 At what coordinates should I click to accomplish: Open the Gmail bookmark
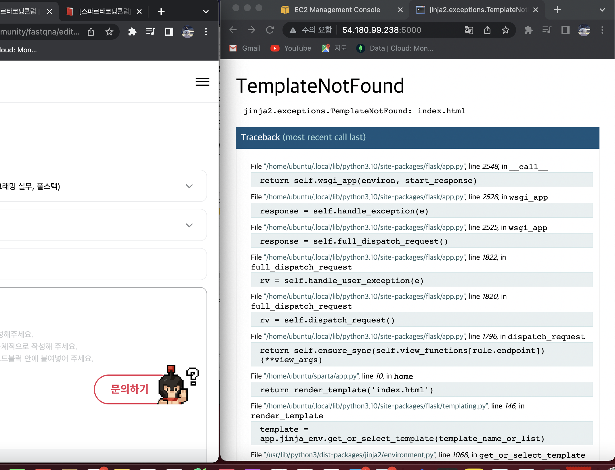pyautogui.click(x=245, y=48)
